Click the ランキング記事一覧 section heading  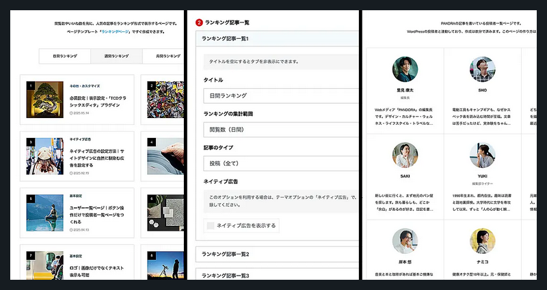[227, 23]
